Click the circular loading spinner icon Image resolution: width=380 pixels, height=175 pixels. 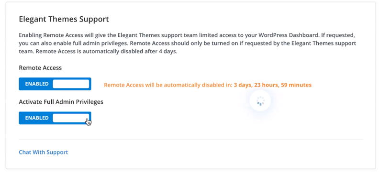coord(260,101)
